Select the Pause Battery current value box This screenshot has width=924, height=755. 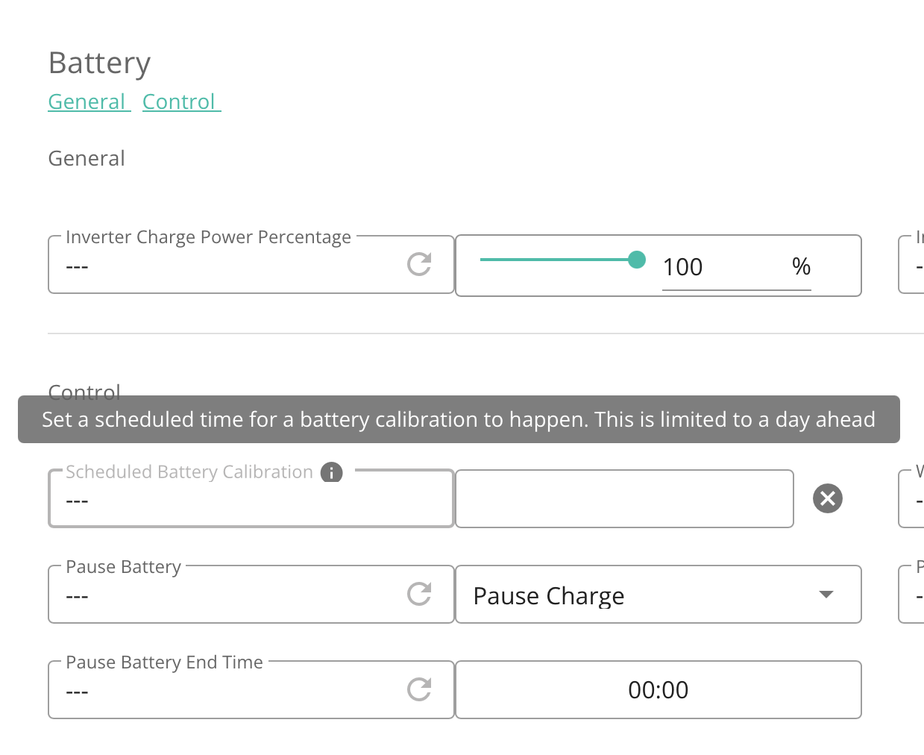pos(251,595)
